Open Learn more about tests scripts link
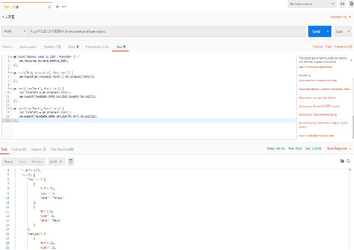 315,67
